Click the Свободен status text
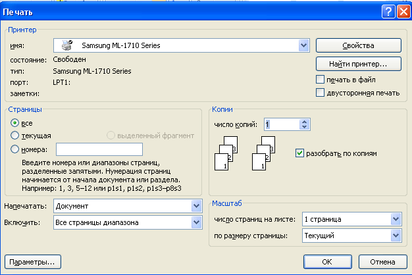The height and width of the screenshot is (275, 412). (69, 59)
